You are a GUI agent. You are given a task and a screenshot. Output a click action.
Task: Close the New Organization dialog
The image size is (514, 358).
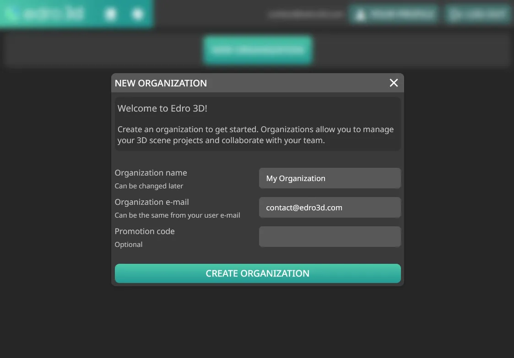coord(394,83)
